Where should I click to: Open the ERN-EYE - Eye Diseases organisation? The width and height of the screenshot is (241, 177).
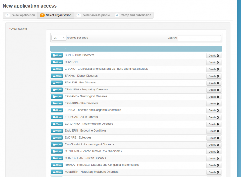pos(57,83)
